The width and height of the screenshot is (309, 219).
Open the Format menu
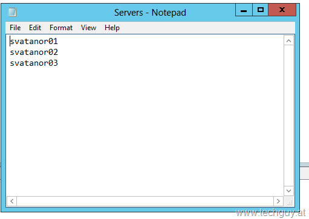coord(61,28)
